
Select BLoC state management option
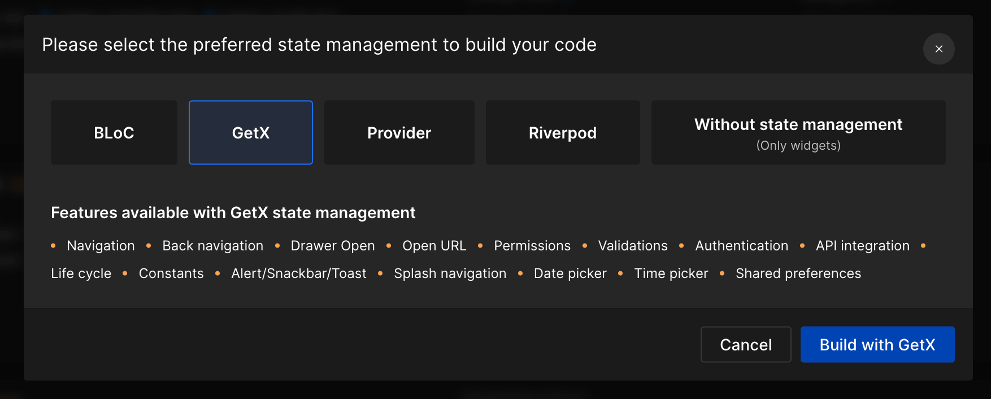[114, 133]
